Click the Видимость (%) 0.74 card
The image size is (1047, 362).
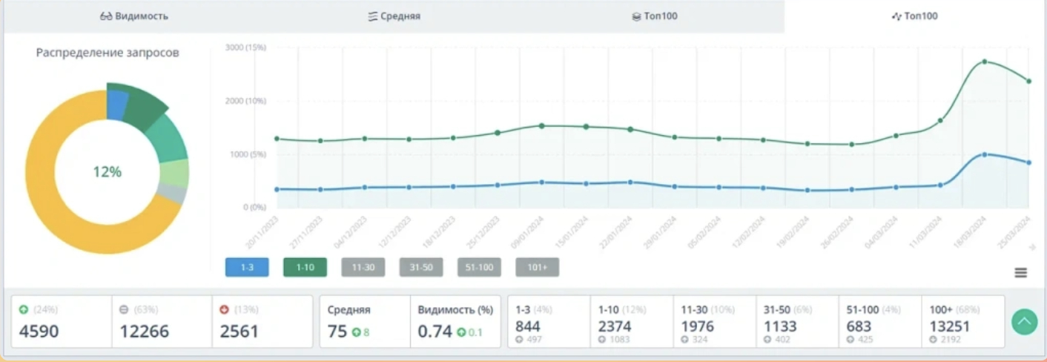pyautogui.click(x=455, y=321)
